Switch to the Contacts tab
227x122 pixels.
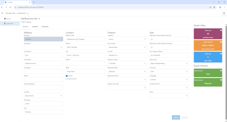click(35, 27)
